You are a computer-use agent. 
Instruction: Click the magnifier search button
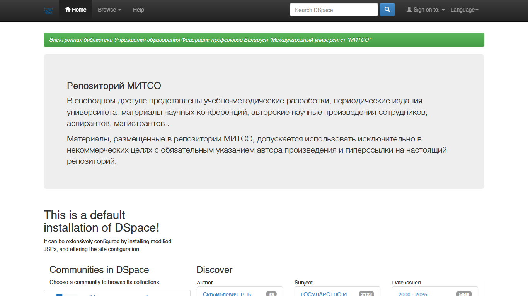pyautogui.click(x=387, y=10)
